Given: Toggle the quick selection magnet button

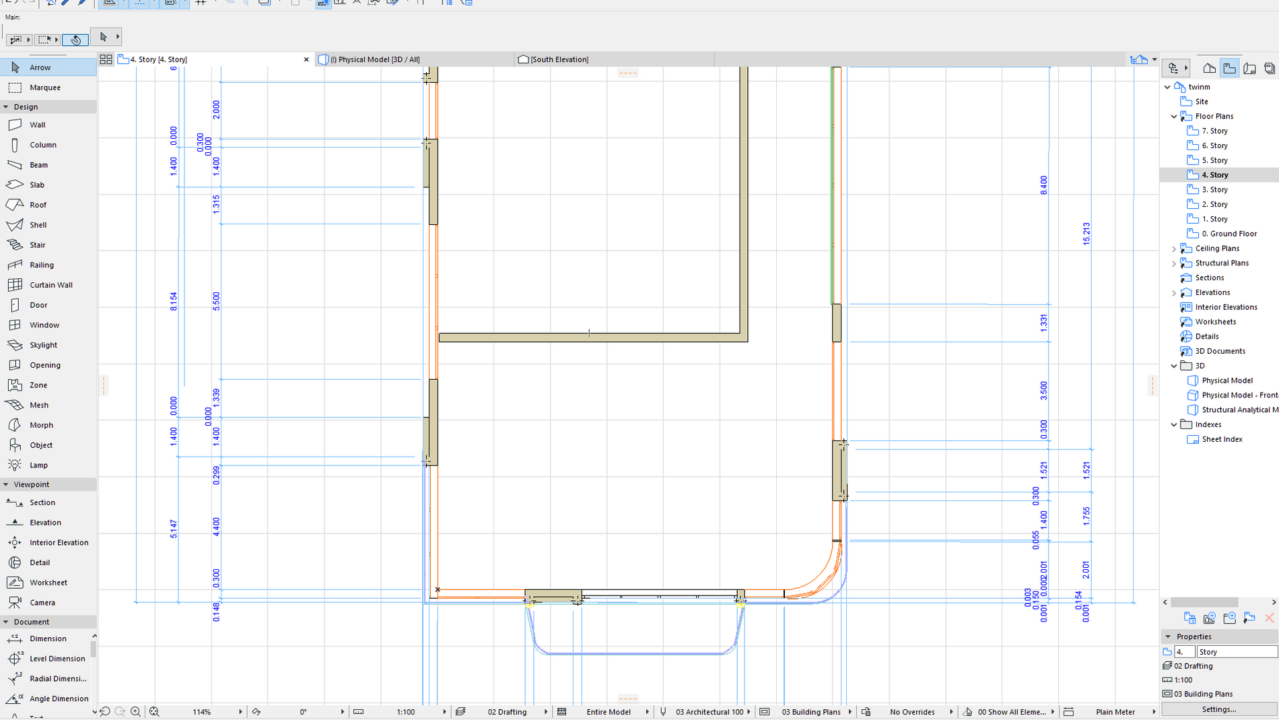Looking at the screenshot, I should 75,40.
